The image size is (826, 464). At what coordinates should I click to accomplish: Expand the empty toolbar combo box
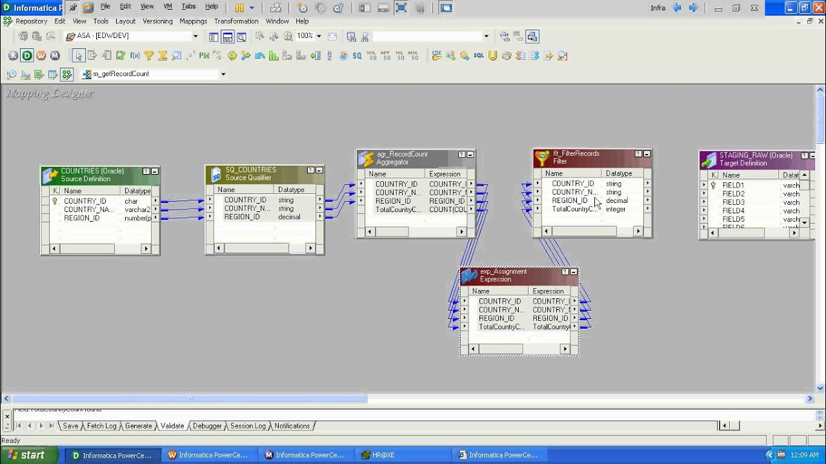coord(486,37)
